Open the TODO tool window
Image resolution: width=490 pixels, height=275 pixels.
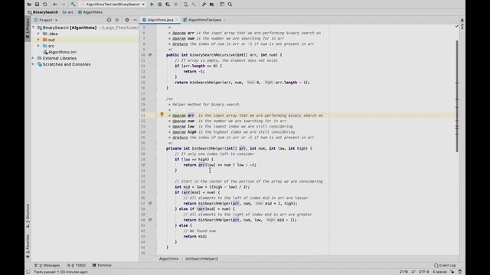[77, 265]
